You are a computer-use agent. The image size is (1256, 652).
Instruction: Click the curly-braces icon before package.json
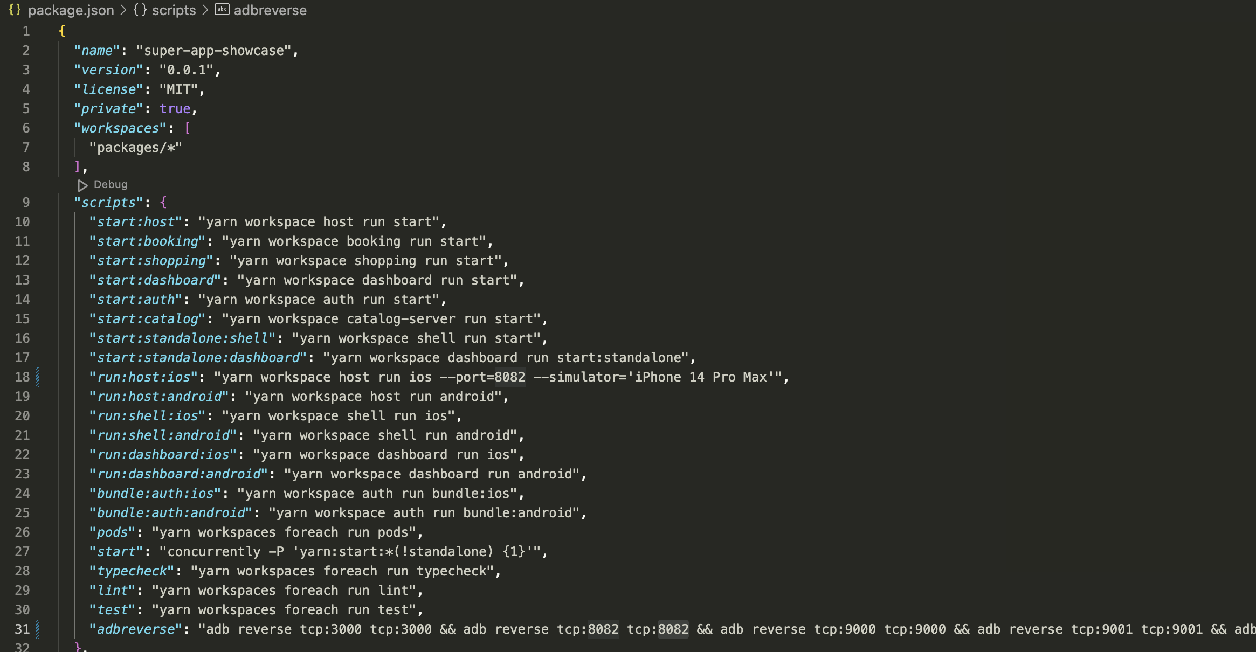click(x=16, y=10)
